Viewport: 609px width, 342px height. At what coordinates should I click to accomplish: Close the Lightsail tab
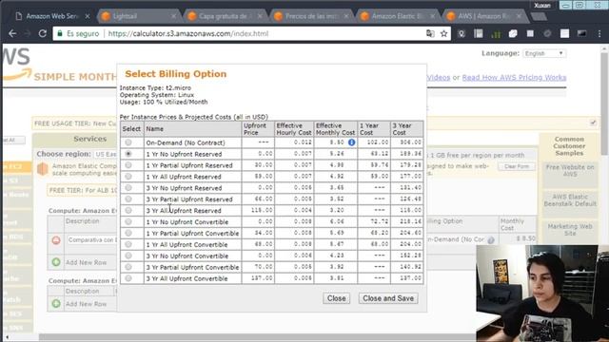tap(173, 16)
